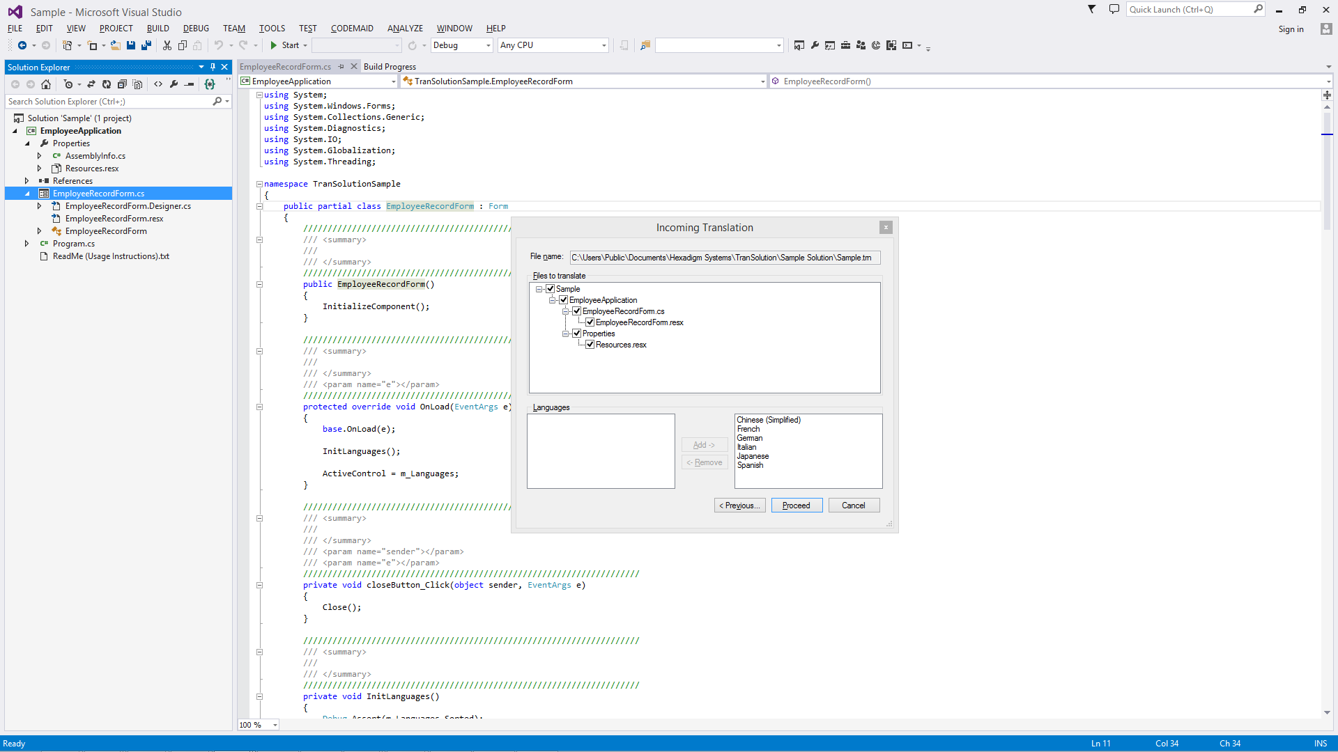The image size is (1338, 752).
Task: Open the CODEMAID menu
Action: [x=352, y=29]
